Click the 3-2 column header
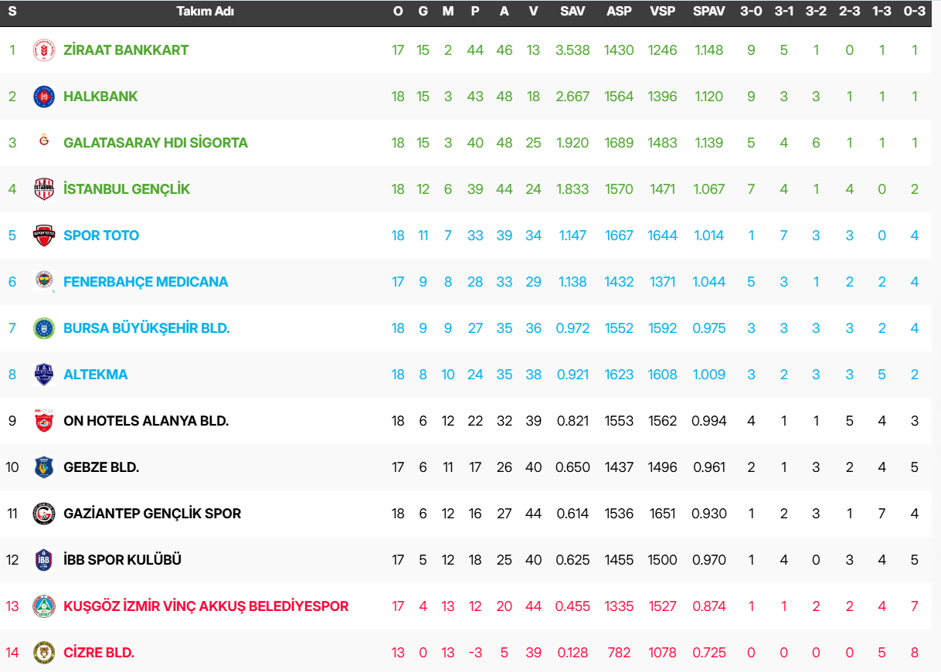 [816, 12]
